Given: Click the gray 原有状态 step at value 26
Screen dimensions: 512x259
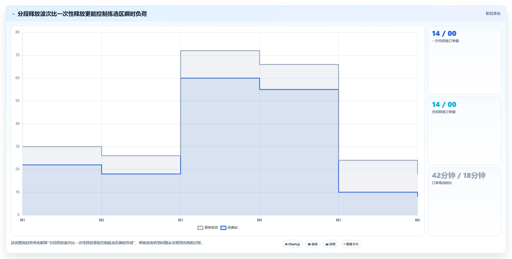Looking at the screenshot, I should [x=141, y=156].
